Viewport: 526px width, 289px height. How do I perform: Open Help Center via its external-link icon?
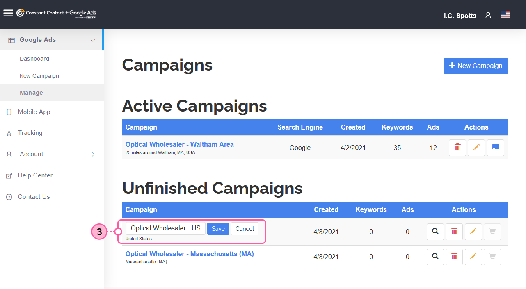(x=9, y=175)
